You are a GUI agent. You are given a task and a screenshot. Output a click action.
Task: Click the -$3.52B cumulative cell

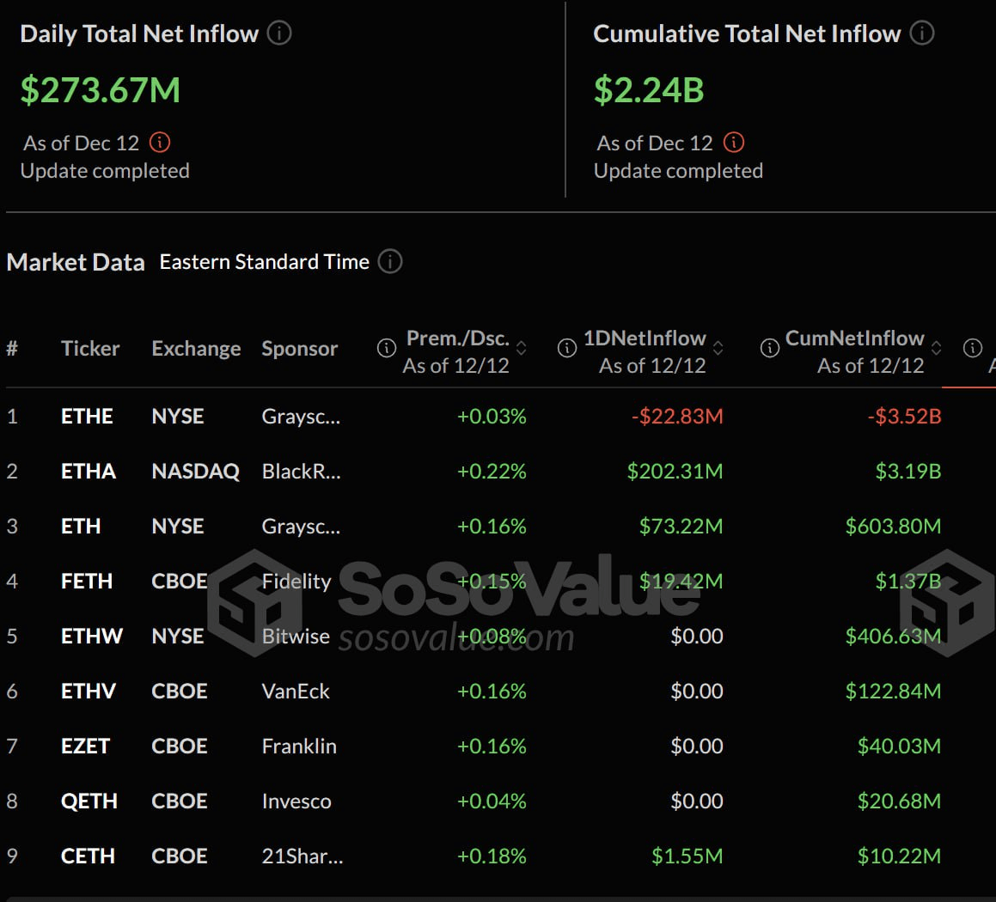905,417
